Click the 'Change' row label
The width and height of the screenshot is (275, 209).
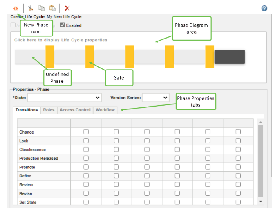(27, 132)
